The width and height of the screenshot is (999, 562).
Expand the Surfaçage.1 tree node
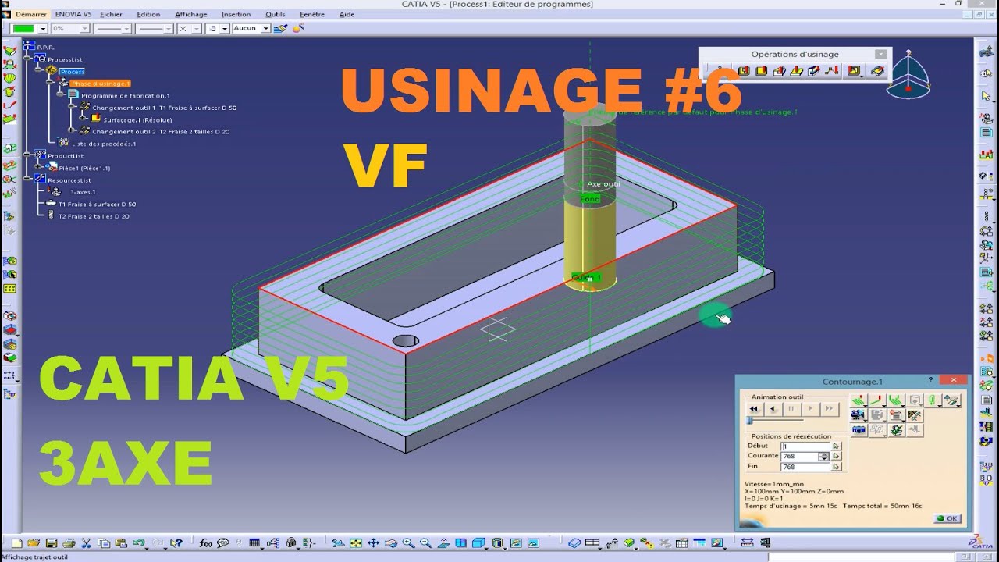(x=82, y=118)
